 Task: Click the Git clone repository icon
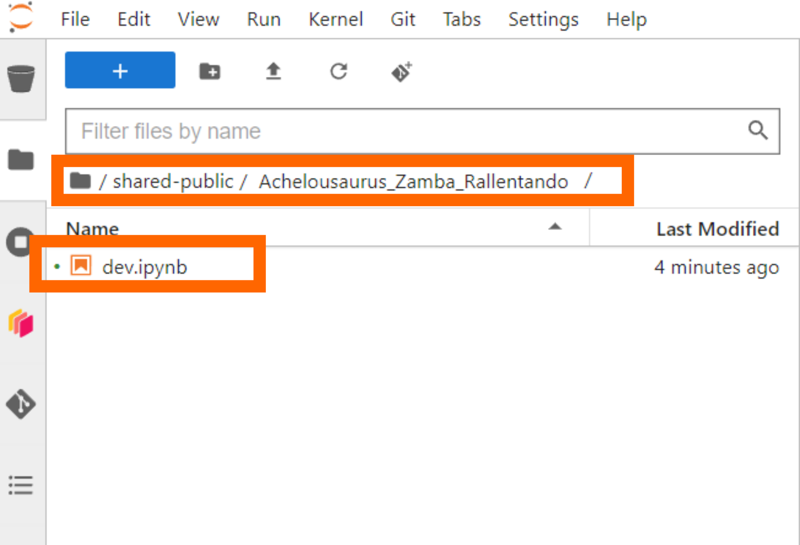pos(401,71)
